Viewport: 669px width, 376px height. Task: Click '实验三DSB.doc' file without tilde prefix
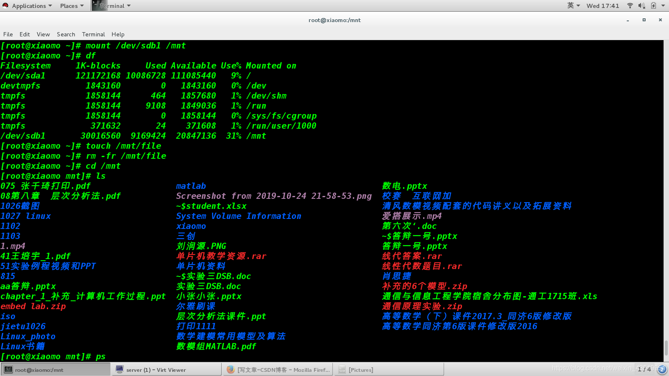tap(208, 286)
